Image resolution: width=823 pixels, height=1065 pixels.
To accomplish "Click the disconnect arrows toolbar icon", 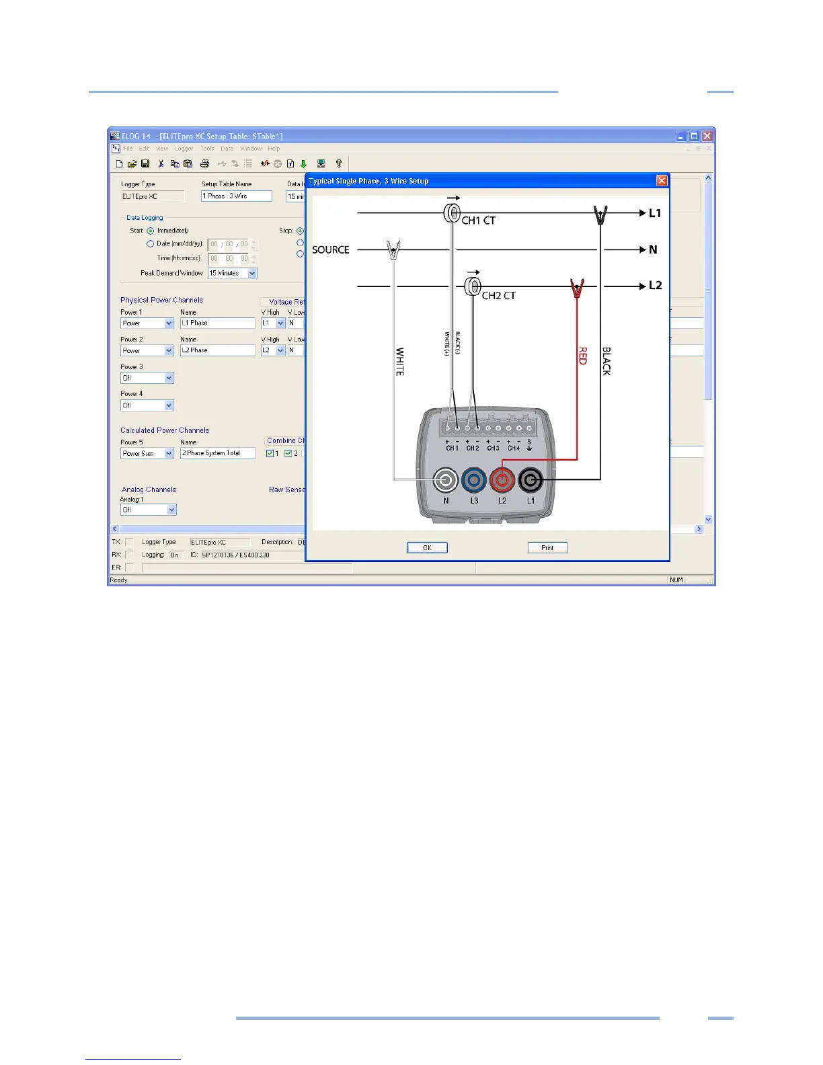I will pyautogui.click(x=235, y=163).
